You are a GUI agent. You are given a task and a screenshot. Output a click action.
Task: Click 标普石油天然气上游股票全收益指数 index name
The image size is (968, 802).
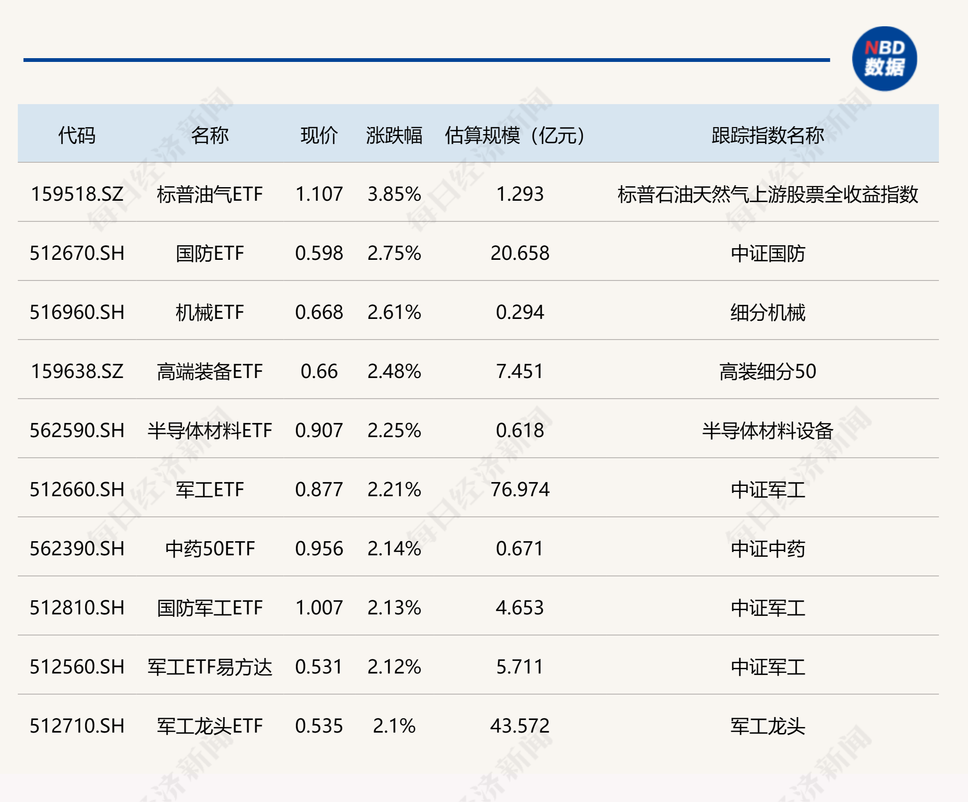(x=768, y=194)
